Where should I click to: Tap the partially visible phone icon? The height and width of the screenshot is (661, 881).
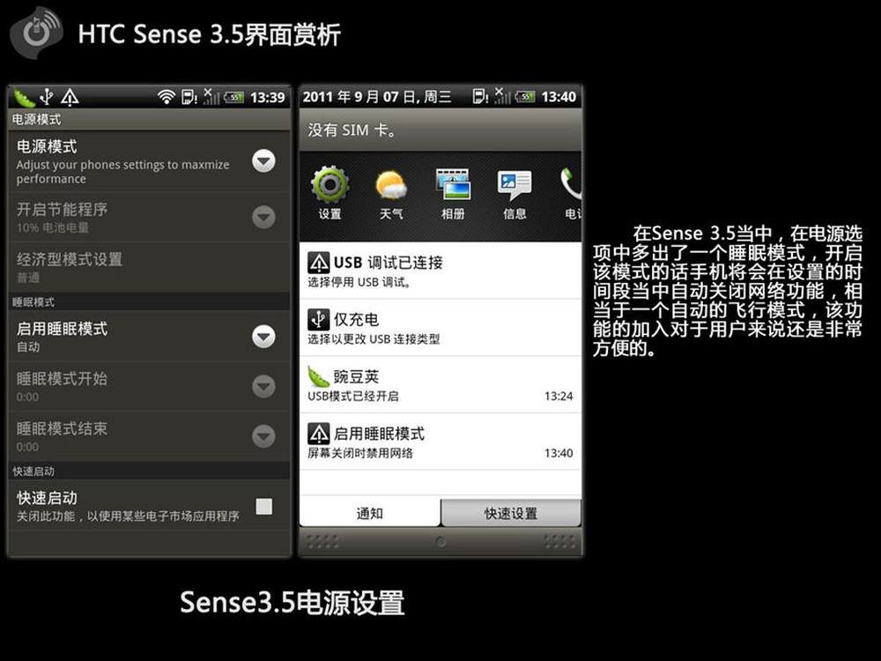(571, 191)
